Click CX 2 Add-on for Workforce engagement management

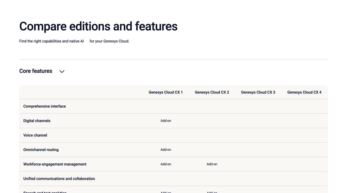click(x=212, y=164)
